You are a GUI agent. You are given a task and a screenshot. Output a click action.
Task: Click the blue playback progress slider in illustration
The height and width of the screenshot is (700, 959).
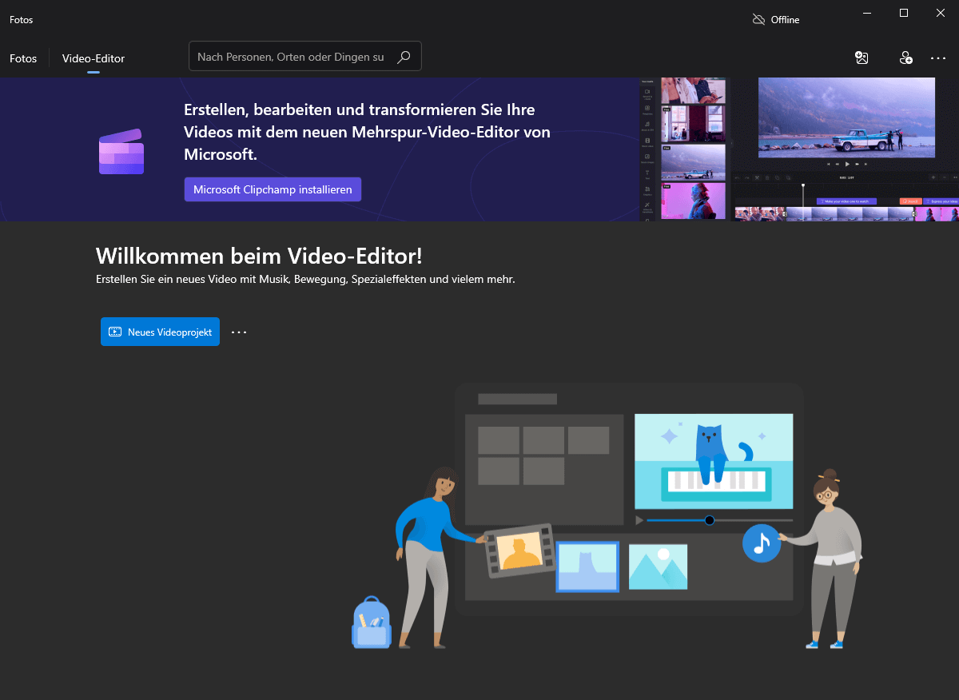(x=709, y=520)
